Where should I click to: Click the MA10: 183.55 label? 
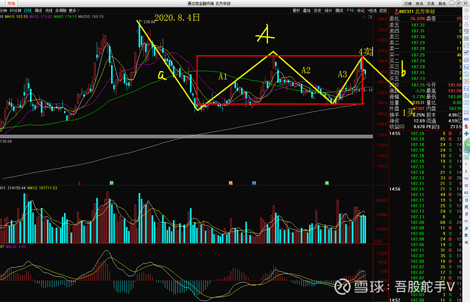[16, 16]
